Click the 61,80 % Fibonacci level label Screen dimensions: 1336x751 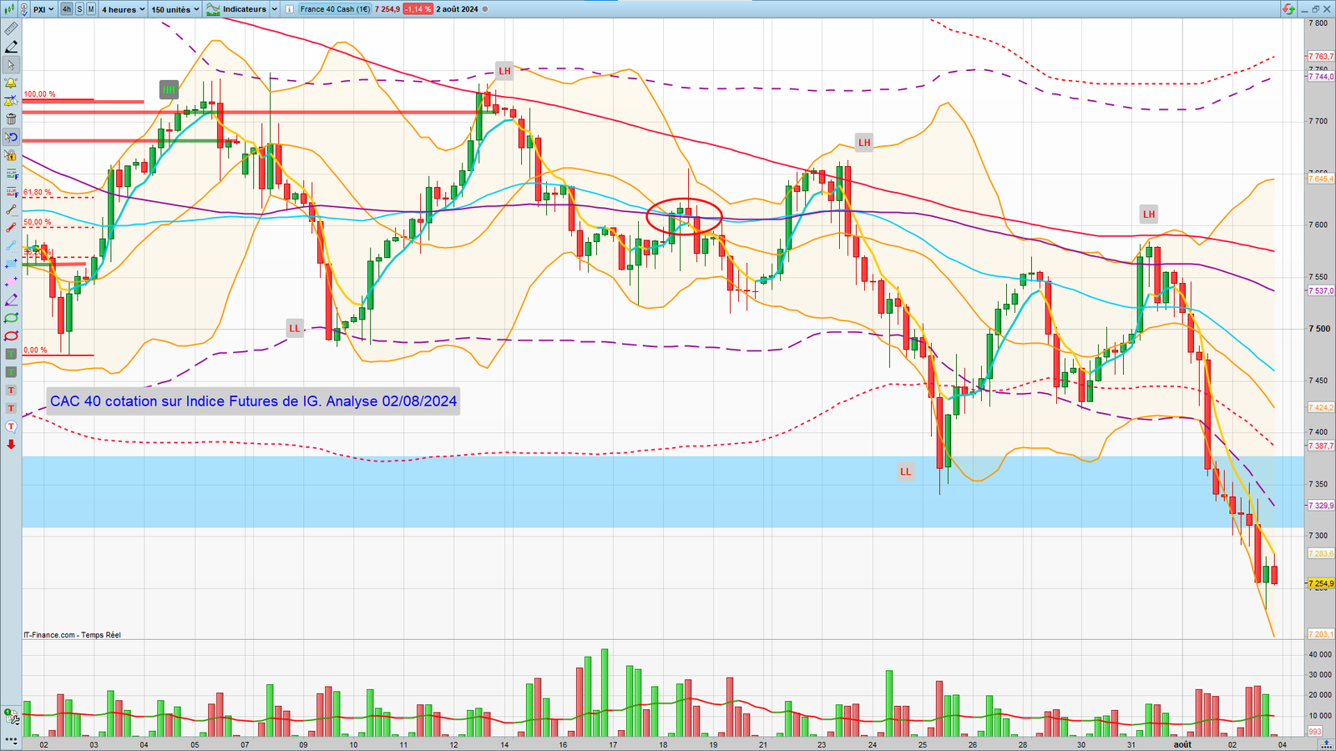(38, 193)
